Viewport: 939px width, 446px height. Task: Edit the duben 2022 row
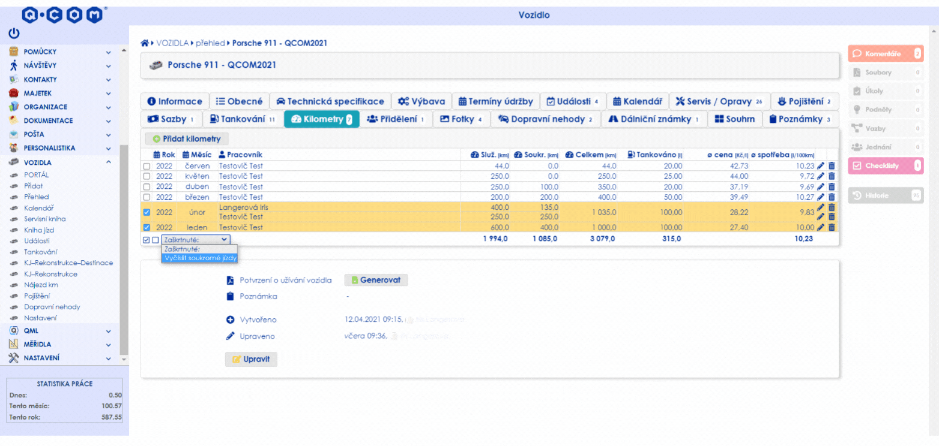click(x=821, y=186)
